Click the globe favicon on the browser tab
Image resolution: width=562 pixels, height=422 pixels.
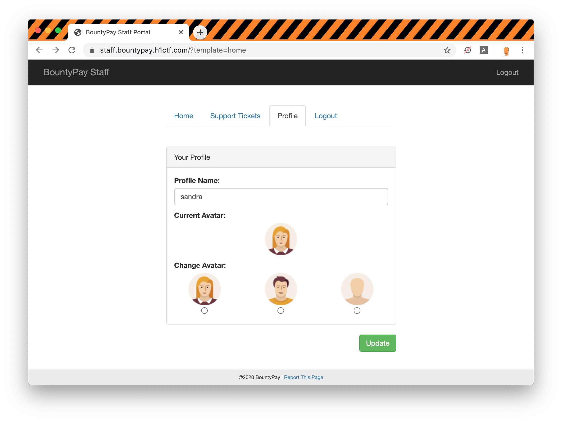click(78, 32)
